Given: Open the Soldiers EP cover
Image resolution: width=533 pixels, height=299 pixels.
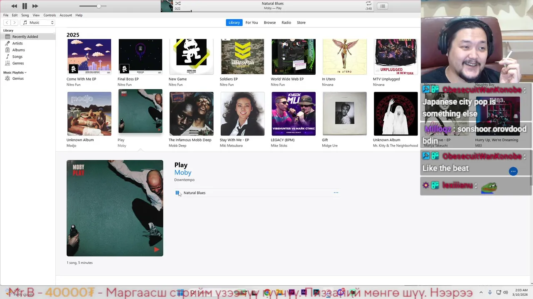Looking at the screenshot, I should [x=242, y=56].
